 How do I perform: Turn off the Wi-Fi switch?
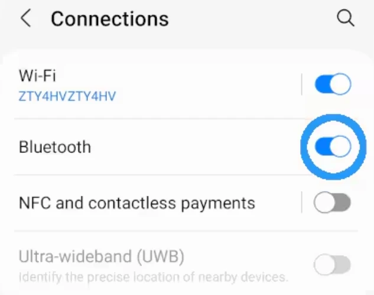point(332,84)
